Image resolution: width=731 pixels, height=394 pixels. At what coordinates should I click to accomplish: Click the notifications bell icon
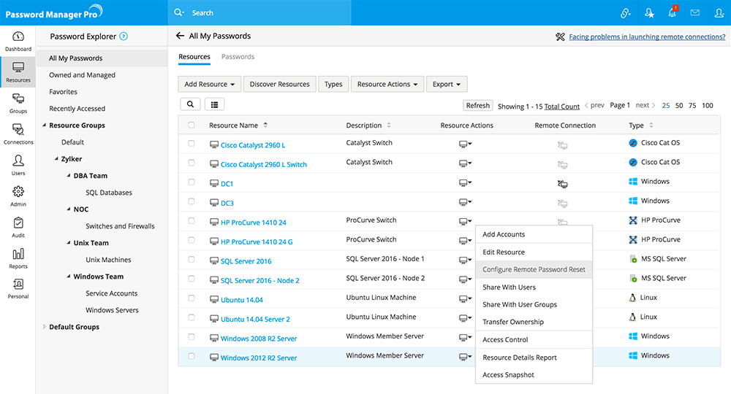(x=672, y=12)
